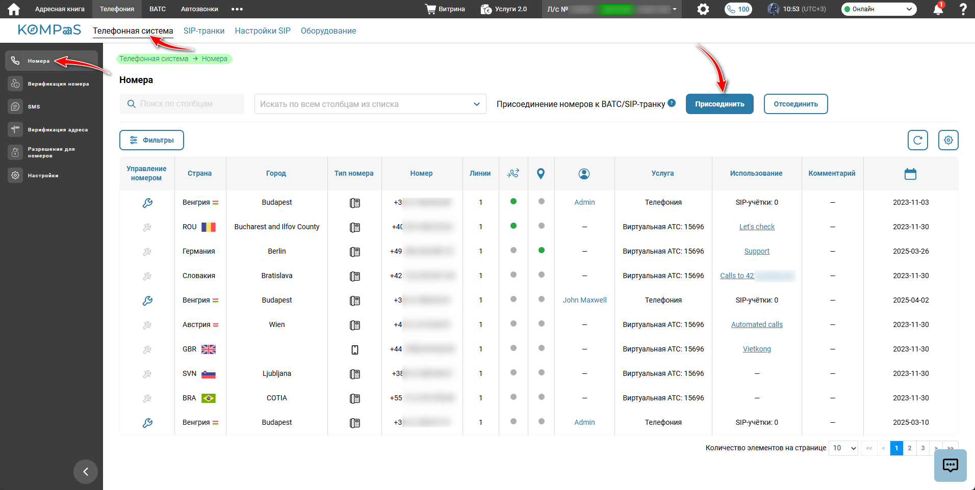Click the disabled wrench in ROU row
Screen dimensions: 975x490
[147, 227]
